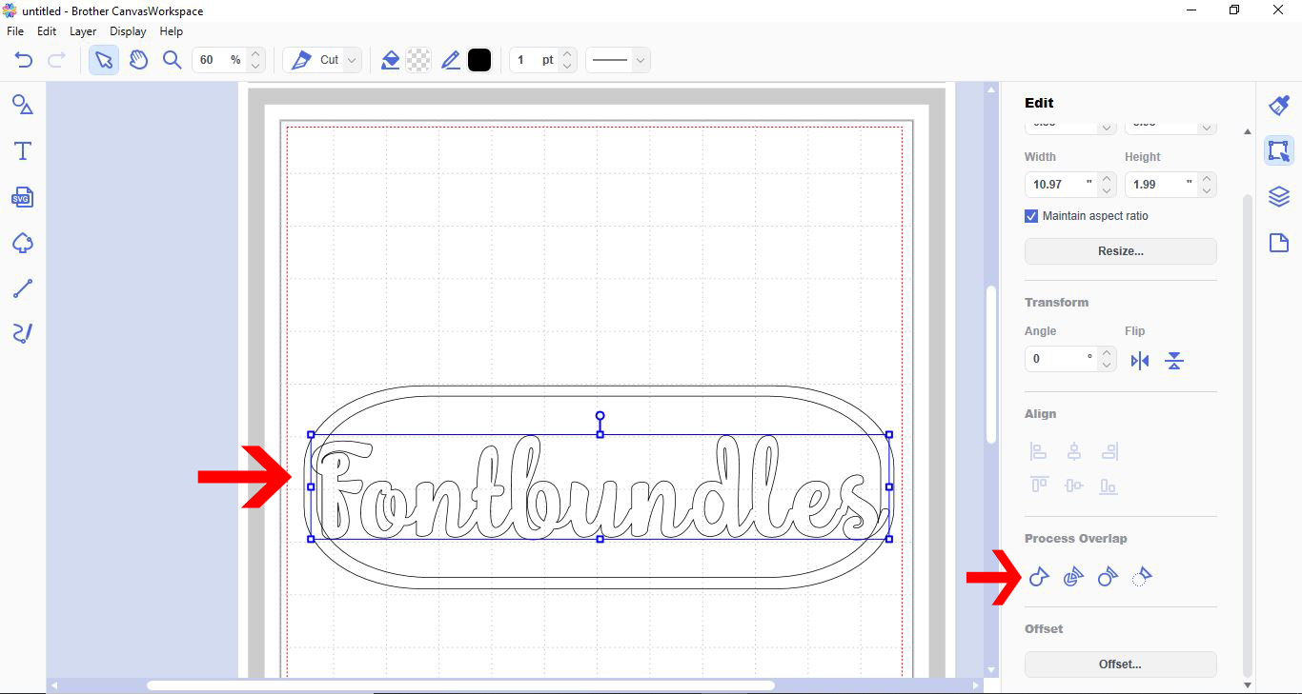1302x694 pixels.
Task: Click the rotation handle above the text
Action: [600, 416]
